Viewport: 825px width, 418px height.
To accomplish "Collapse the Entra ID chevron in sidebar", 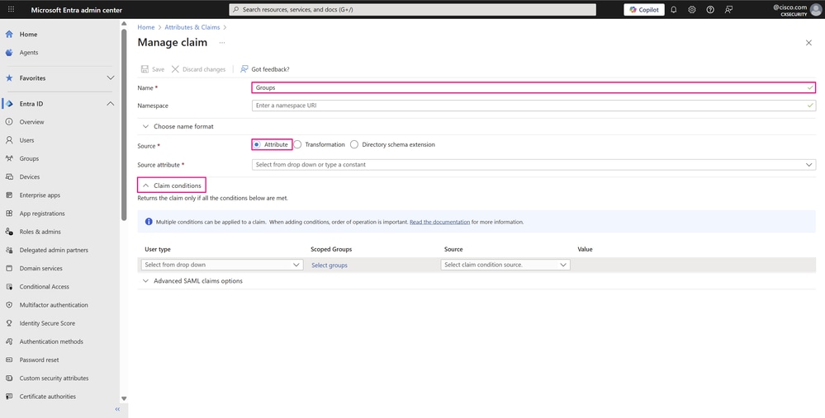I will click(111, 103).
